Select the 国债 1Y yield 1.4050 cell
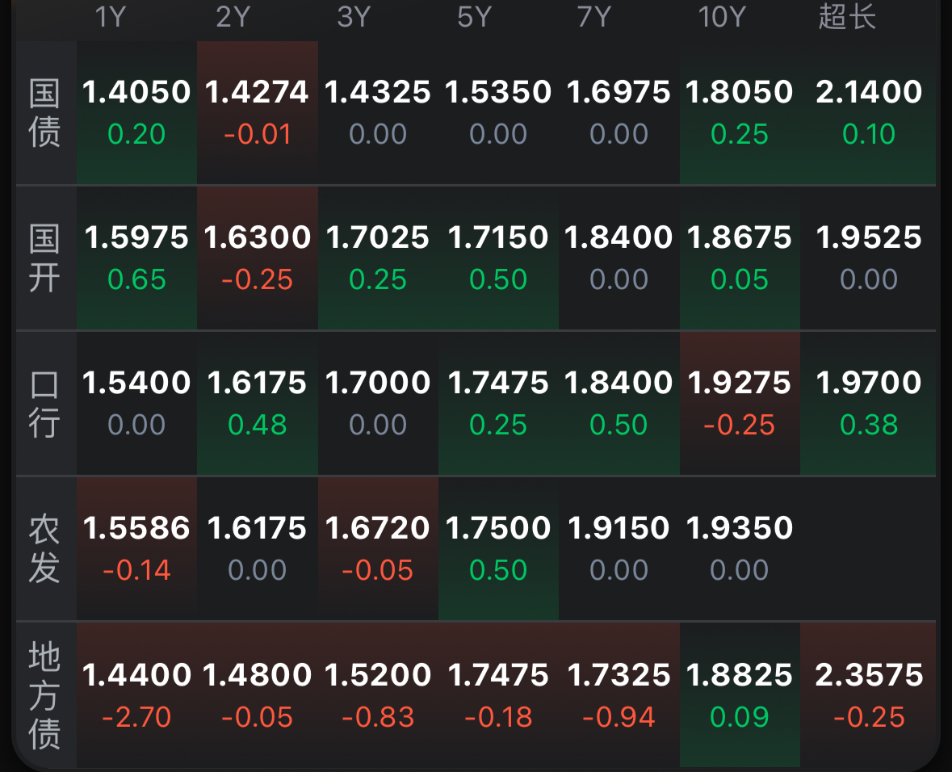Image resolution: width=952 pixels, height=772 pixels. click(x=136, y=112)
